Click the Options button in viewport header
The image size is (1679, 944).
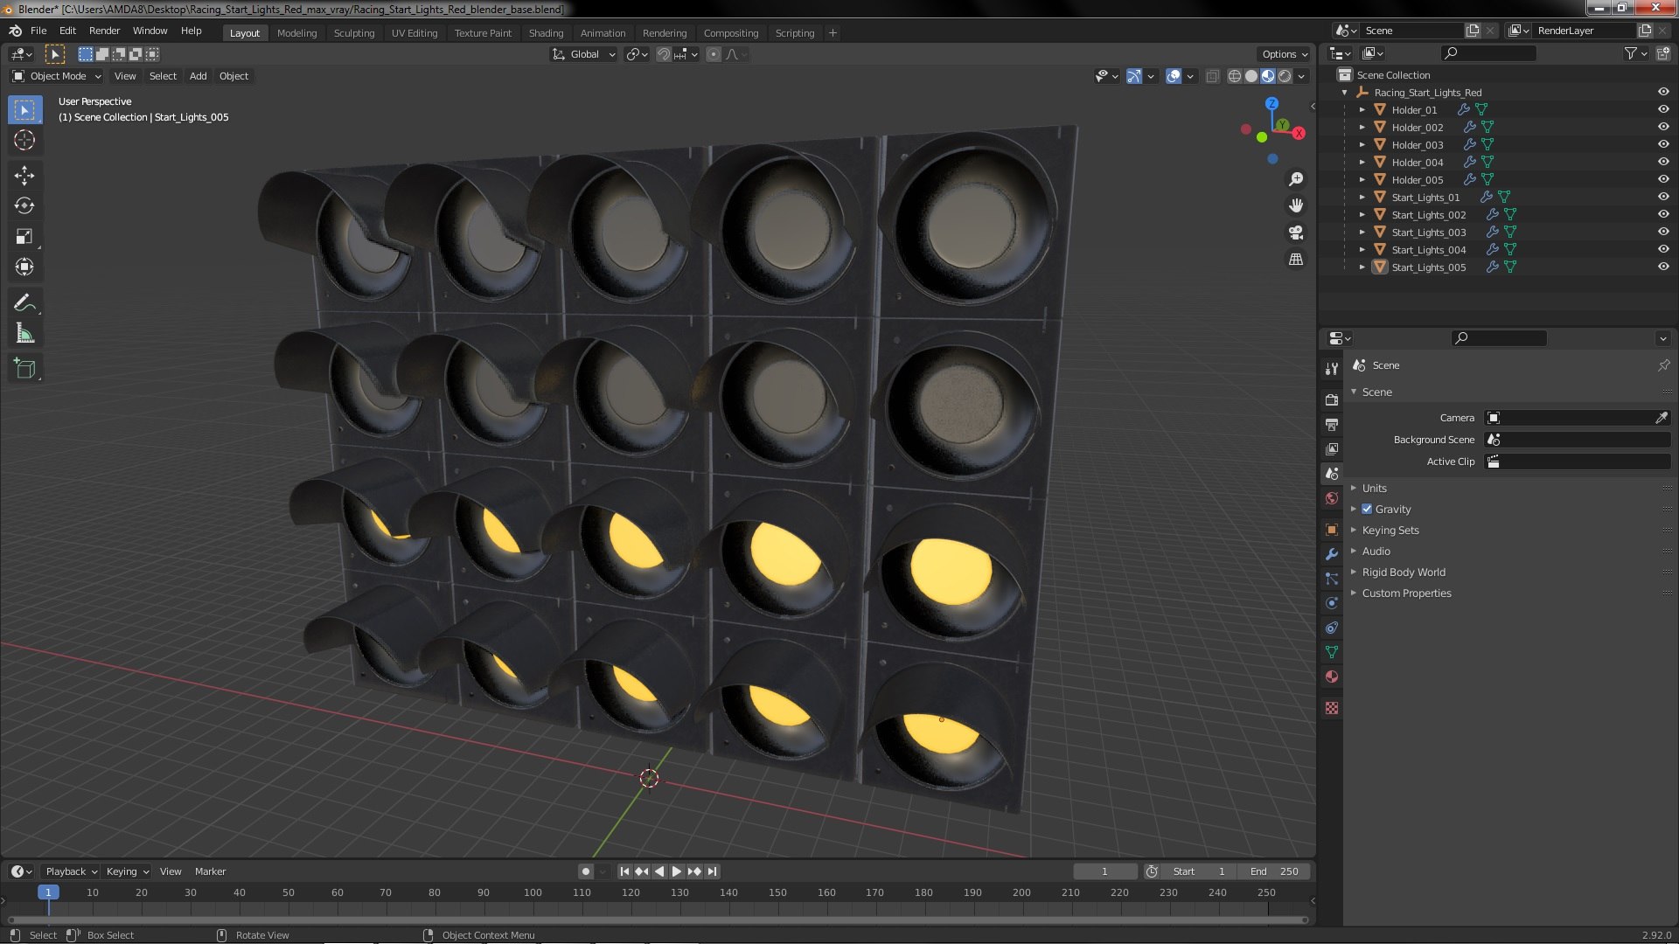coord(1284,54)
